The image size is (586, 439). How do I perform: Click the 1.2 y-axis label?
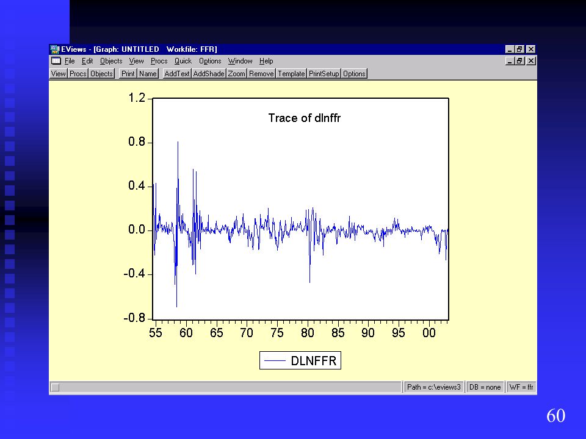click(x=136, y=98)
